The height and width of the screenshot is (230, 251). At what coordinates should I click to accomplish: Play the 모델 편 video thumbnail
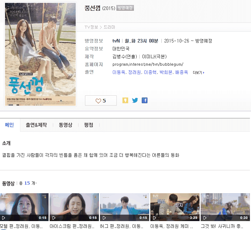coord(24,207)
